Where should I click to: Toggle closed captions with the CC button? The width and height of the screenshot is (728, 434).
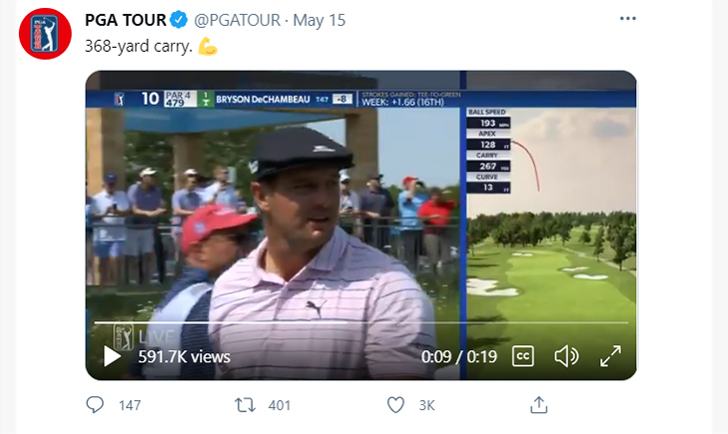pos(523,356)
